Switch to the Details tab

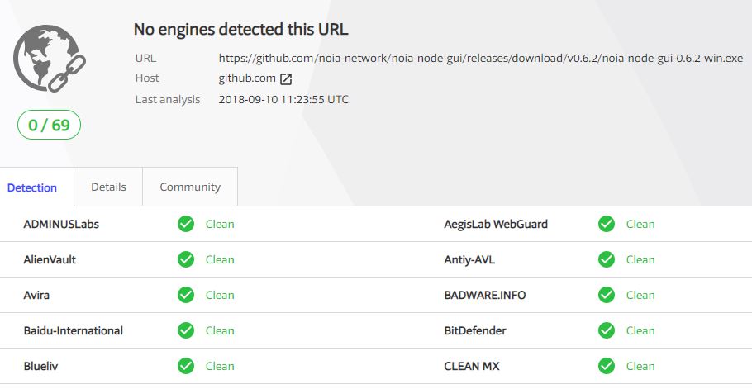tap(108, 187)
